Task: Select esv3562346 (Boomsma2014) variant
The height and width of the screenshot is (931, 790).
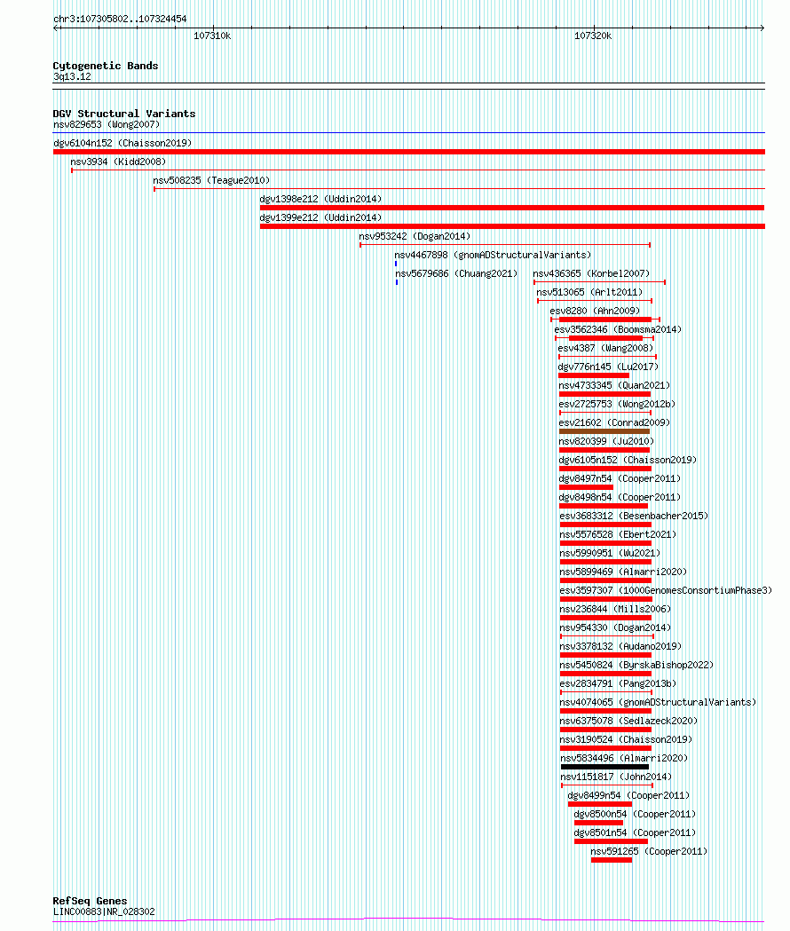Action: (x=618, y=329)
